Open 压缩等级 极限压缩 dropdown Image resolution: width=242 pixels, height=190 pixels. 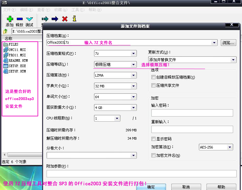[x=133, y=64]
